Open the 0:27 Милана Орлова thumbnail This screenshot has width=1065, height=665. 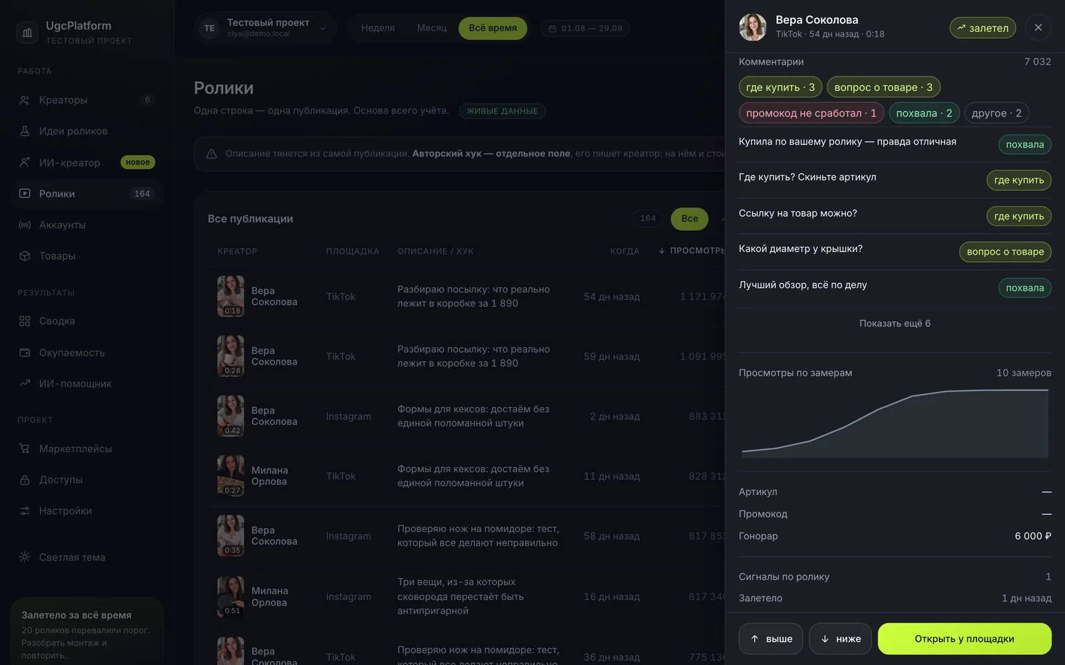pyautogui.click(x=230, y=476)
